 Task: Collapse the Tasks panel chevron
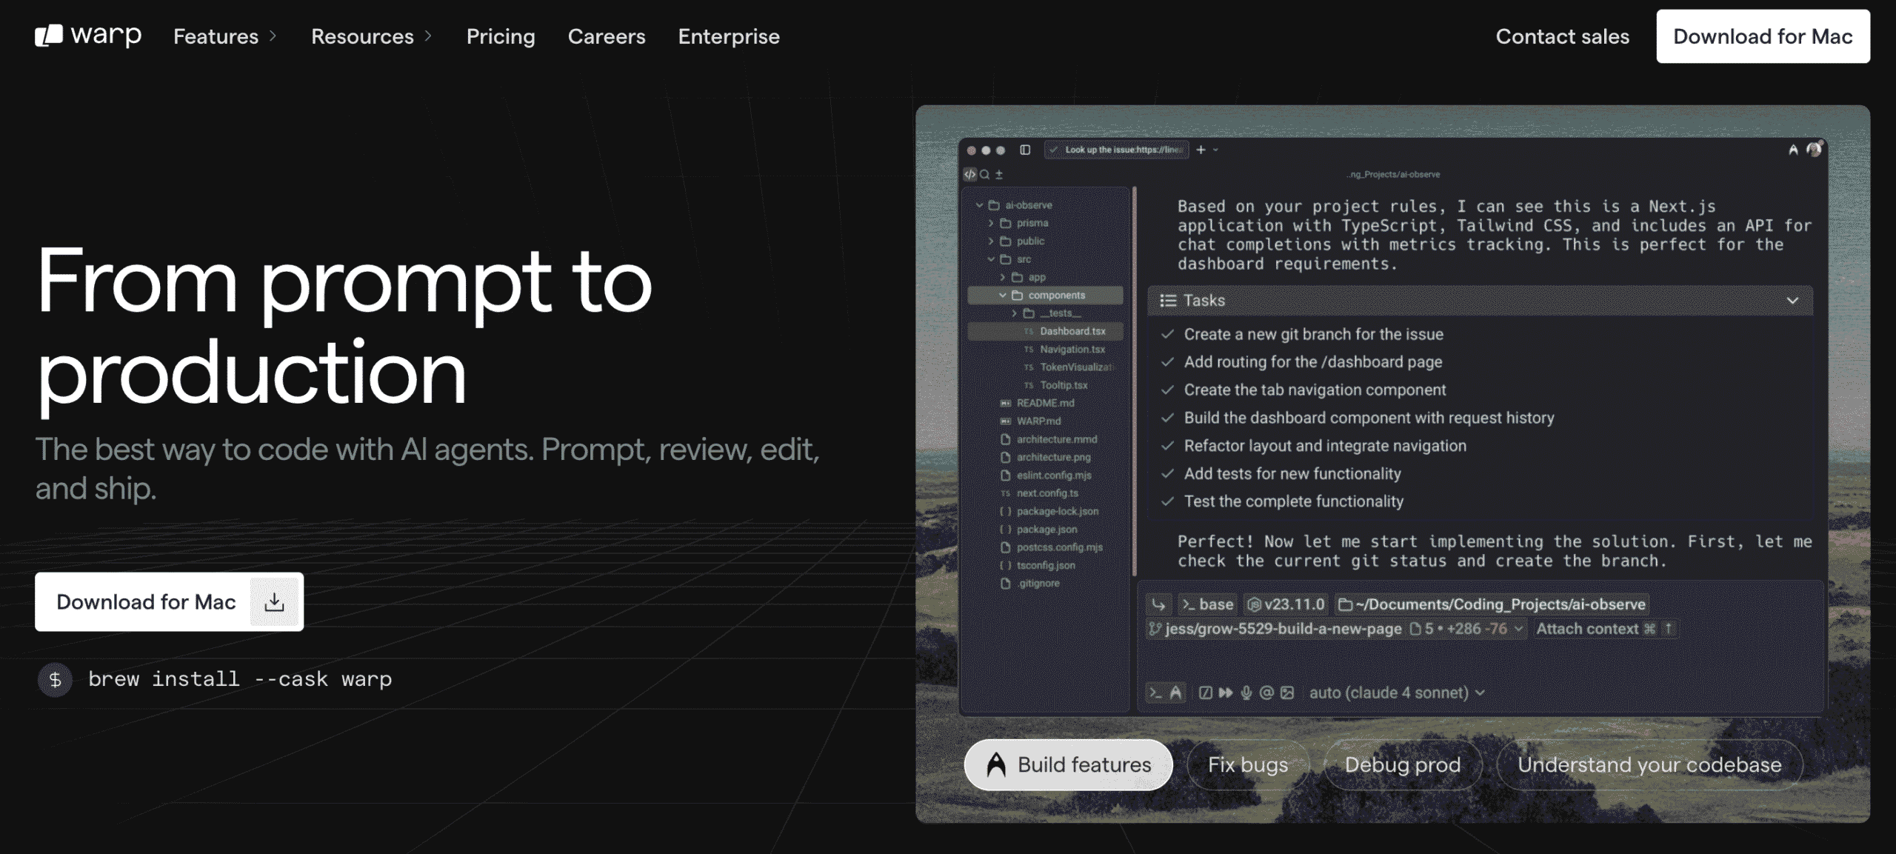tap(1792, 301)
